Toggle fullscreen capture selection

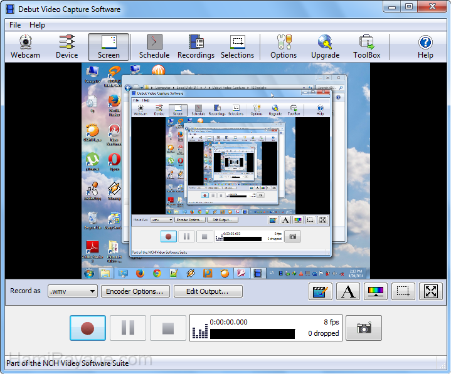(431, 291)
